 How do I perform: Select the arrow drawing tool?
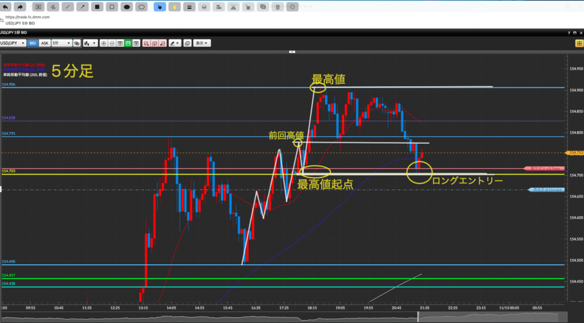(83, 7)
